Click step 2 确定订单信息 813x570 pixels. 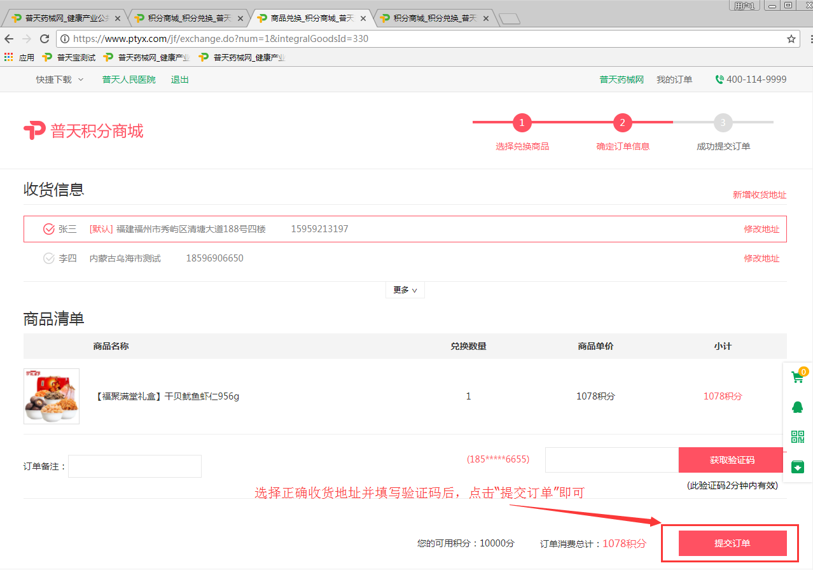[x=623, y=132]
